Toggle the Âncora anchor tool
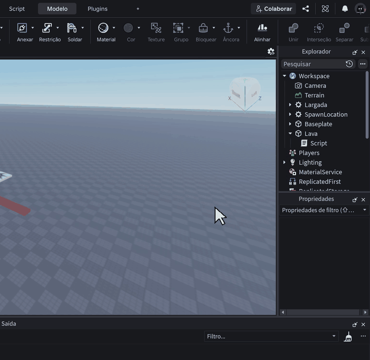 (228, 28)
